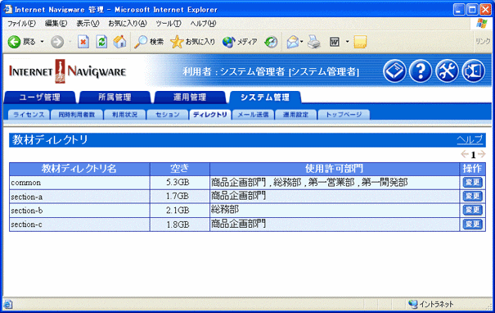Click the logout door icon in header
Viewport: 495px width, 313px height.
473,70
